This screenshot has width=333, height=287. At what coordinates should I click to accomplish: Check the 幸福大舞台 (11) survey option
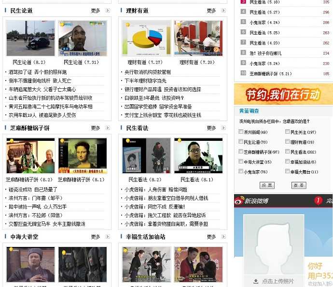coord(287,171)
